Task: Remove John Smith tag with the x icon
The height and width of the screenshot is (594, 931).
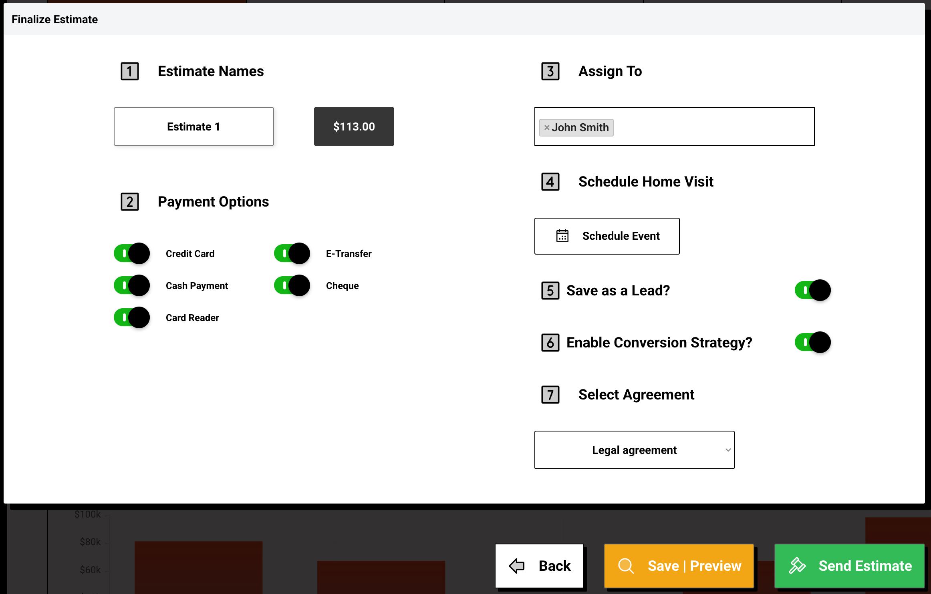Action: coord(546,128)
